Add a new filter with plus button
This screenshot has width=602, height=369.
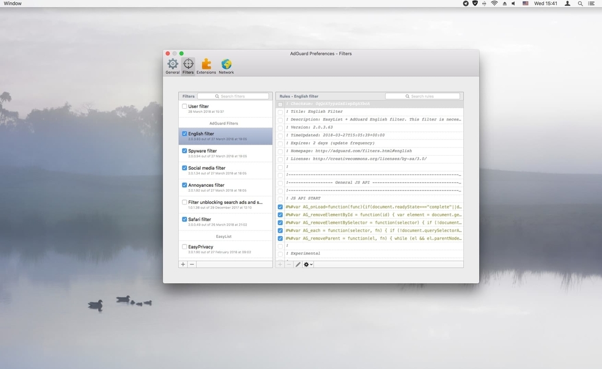pyautogui.click(x=183, y=264)
